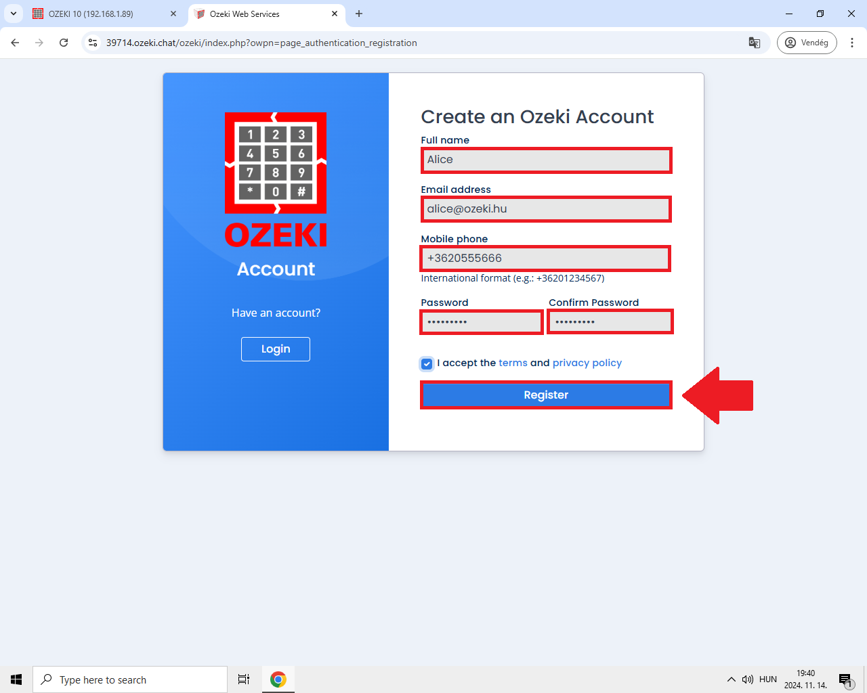
Task: Click the Email address field
Action: (546, 209)
